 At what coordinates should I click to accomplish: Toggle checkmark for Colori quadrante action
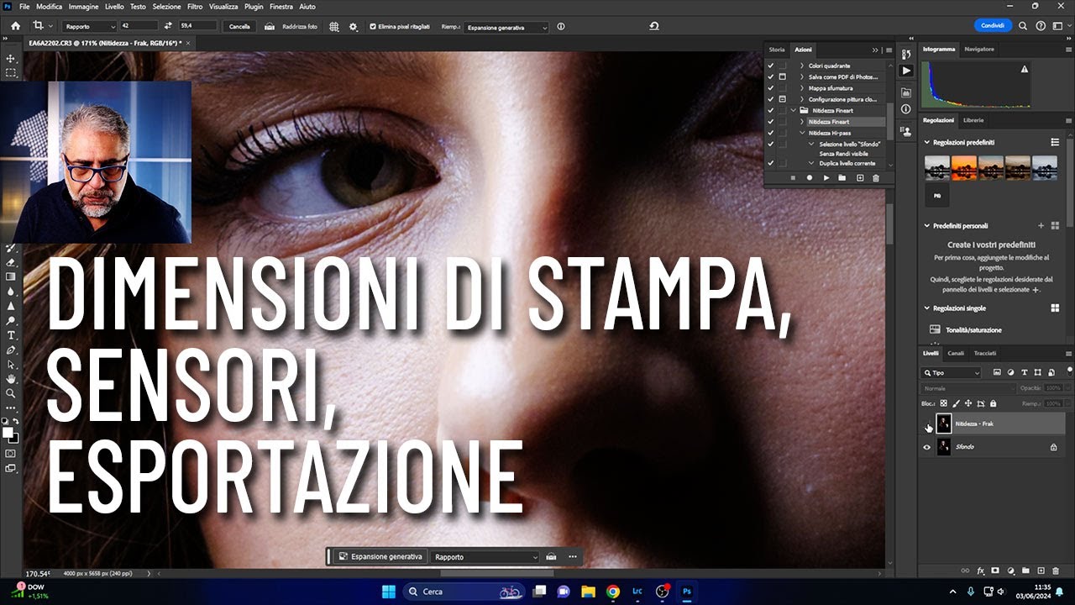(x=770, y=66)
